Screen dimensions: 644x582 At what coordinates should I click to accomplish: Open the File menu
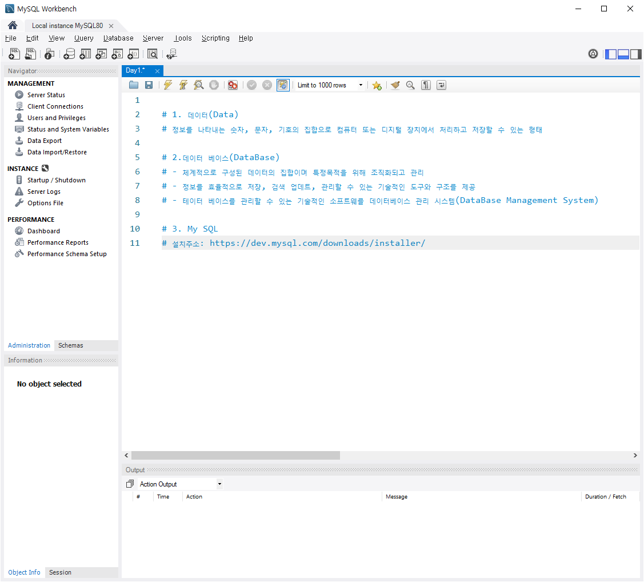tap(11, 38)
